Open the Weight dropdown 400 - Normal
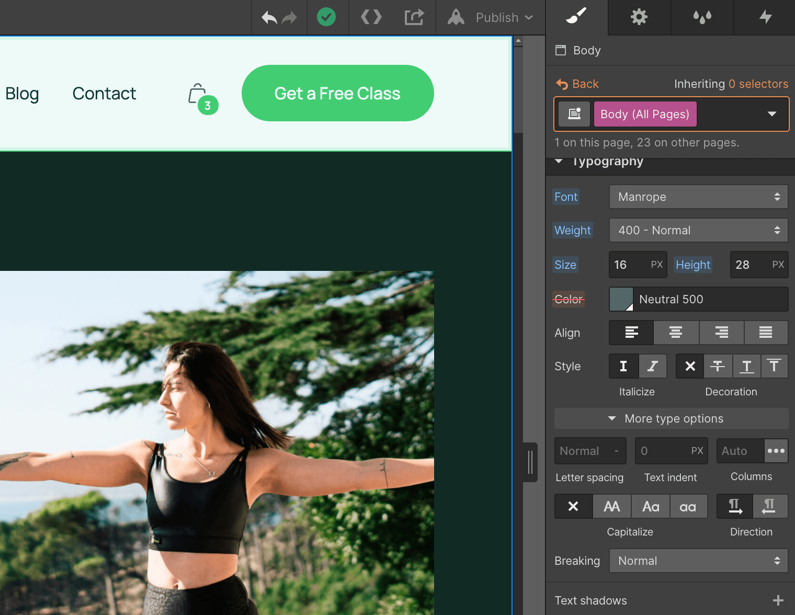Viewport: 795px width, 615px height. pos(698,230)
